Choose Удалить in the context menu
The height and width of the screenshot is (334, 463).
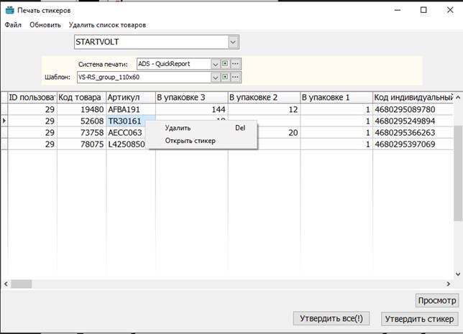(203, 128)
